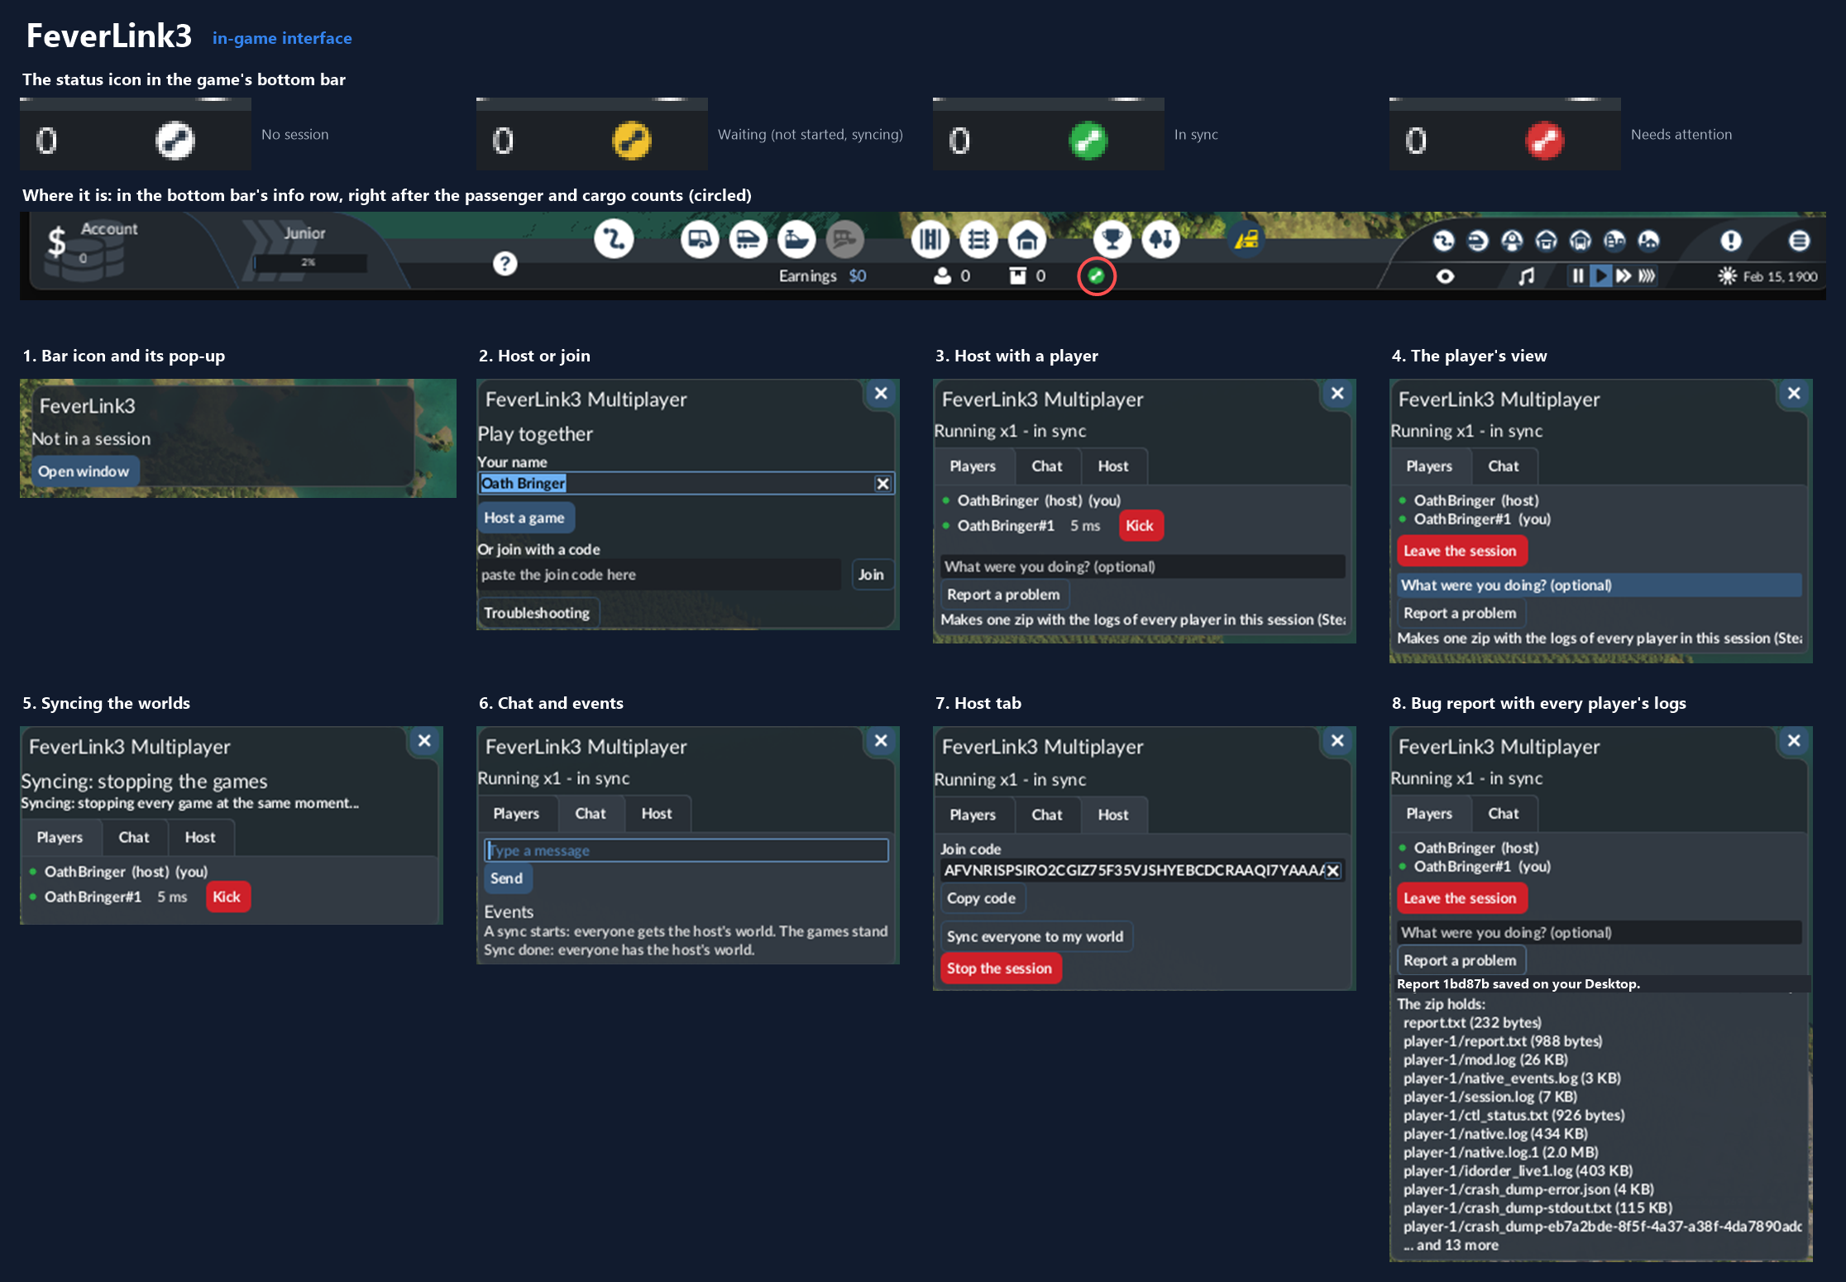Click the circled green FeverLink3 status icon
Image resolution: width=1846 pixels, height=1282 pixels.
(x=1097, y=276)
